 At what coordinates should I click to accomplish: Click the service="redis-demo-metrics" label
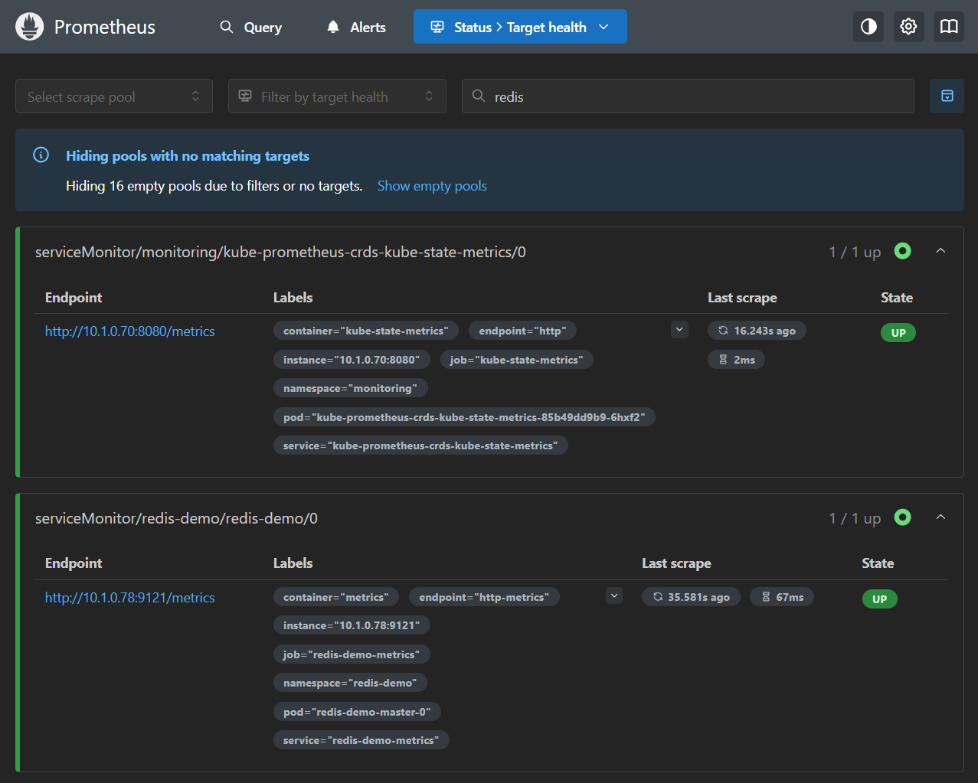(x=361, y=740)
